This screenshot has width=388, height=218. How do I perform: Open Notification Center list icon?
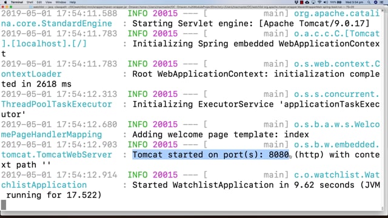click(x=382, y=2)
